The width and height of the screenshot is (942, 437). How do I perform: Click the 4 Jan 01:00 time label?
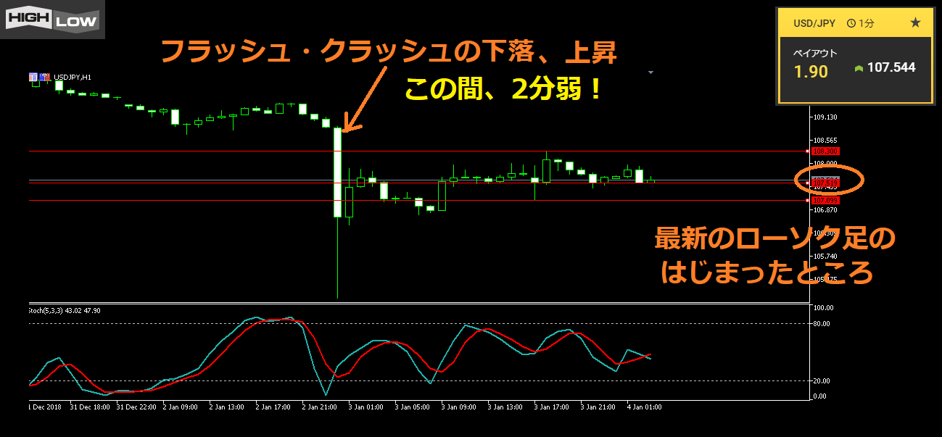click(644, 407)
